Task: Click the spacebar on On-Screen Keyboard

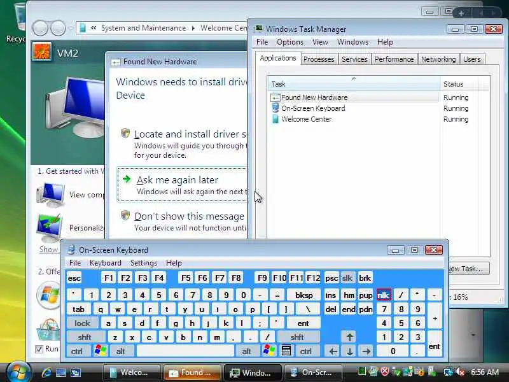Action: [185, 351]
